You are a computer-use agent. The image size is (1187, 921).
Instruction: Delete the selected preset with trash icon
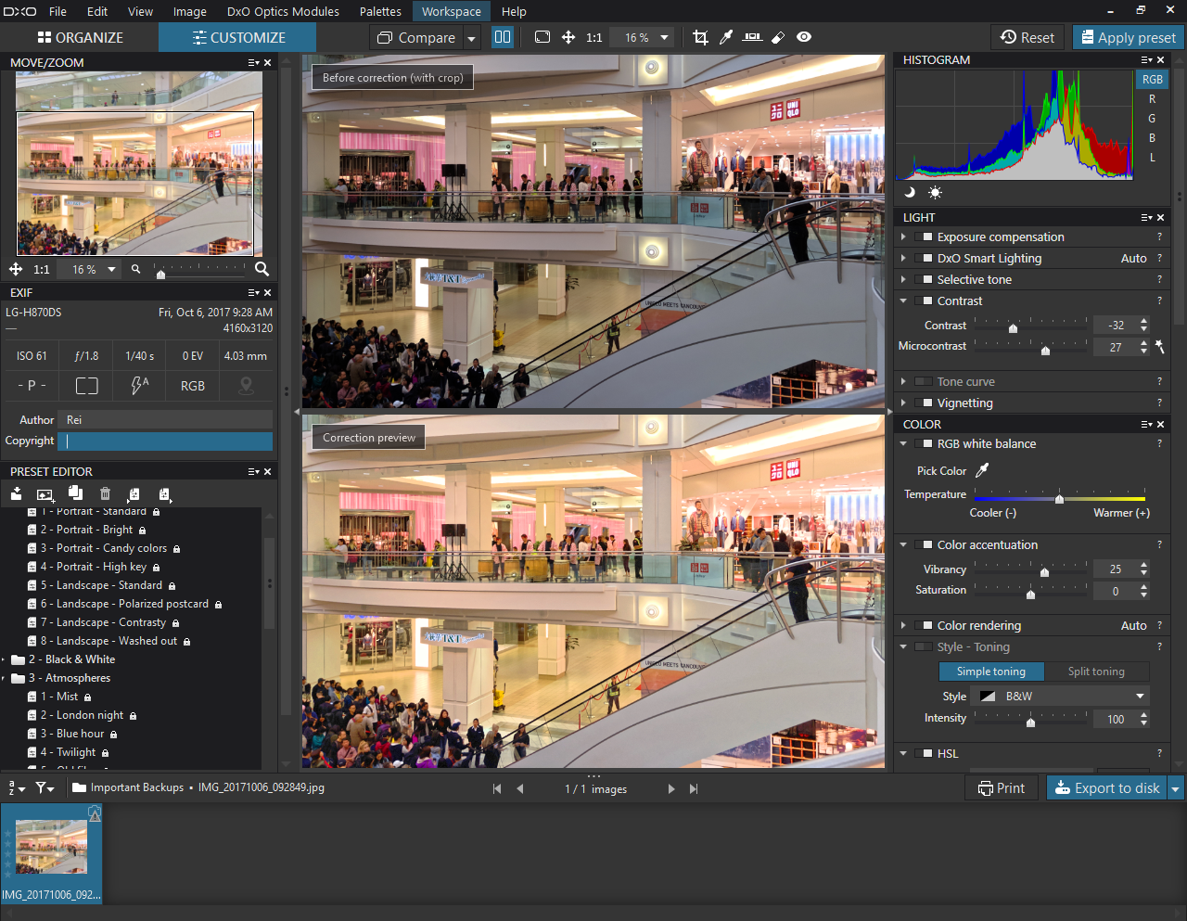pos(105,493)
